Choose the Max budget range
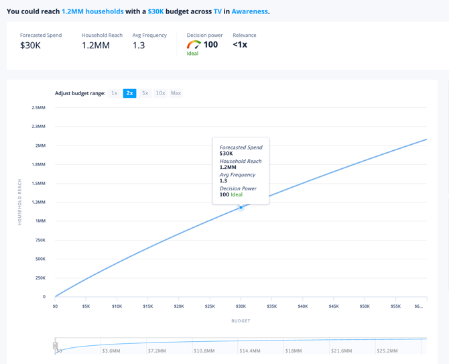449x364 pixels. 176,93
